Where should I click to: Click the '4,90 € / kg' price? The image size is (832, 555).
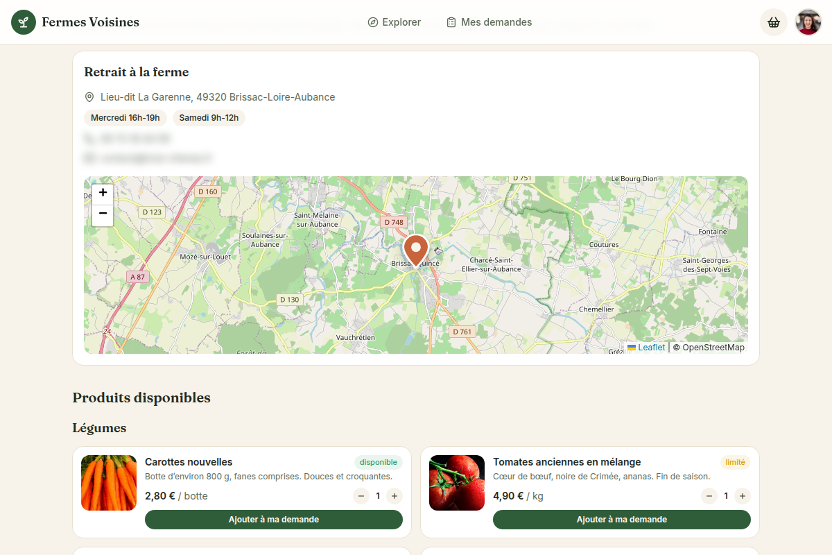tap(518, 496)
